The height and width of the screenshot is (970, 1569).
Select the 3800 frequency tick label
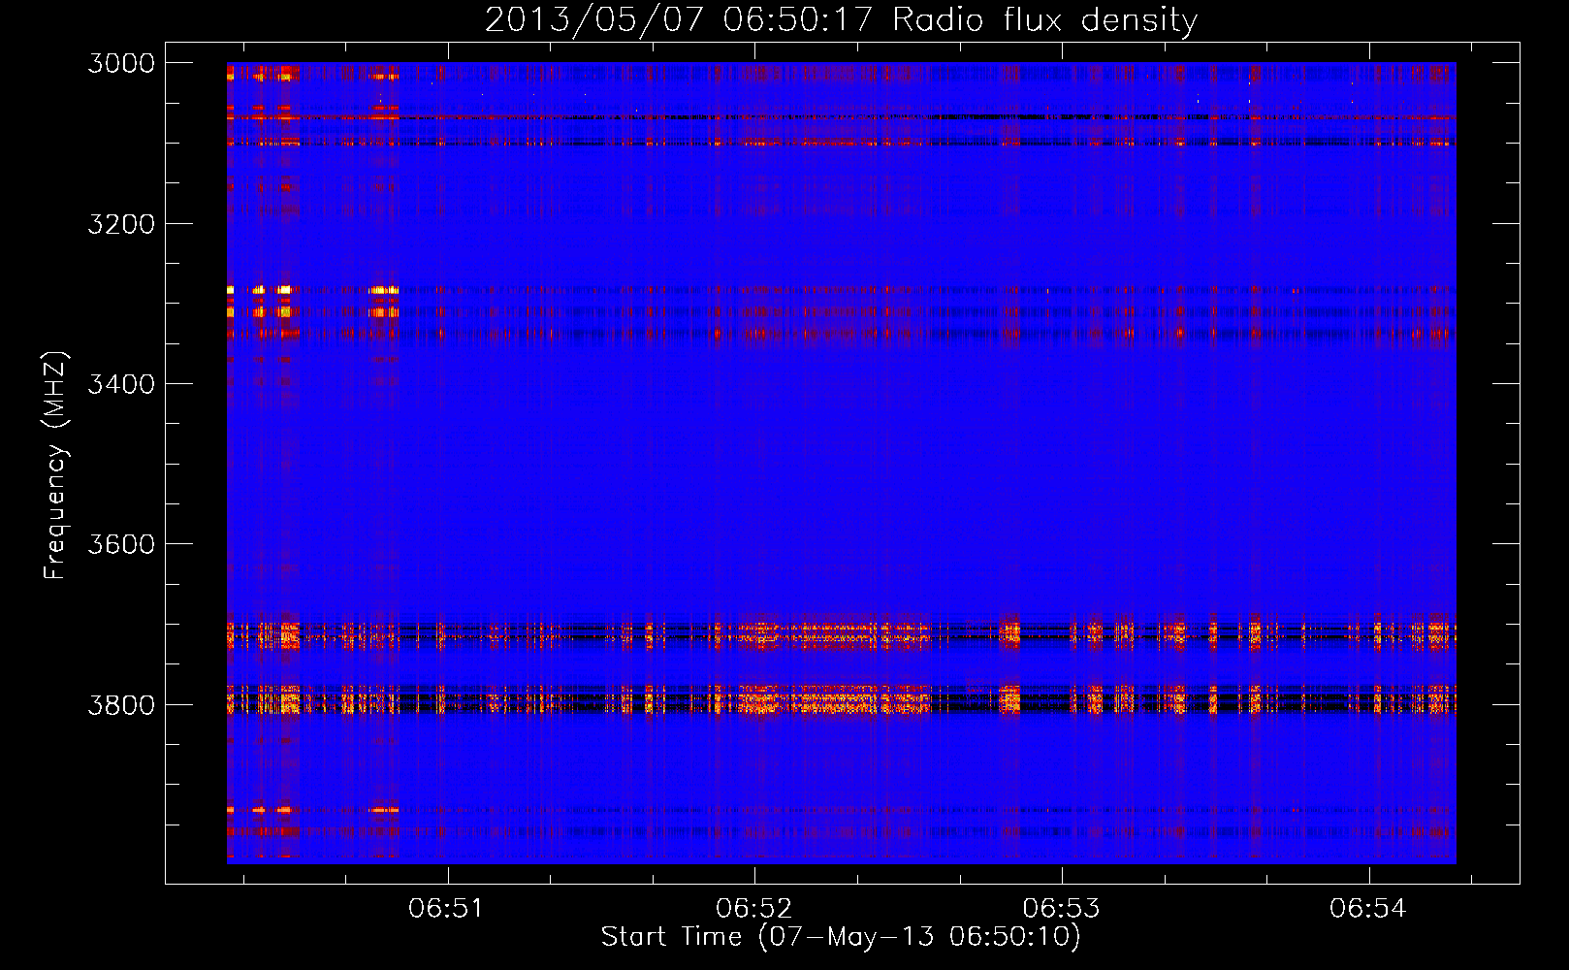point(121,704)
